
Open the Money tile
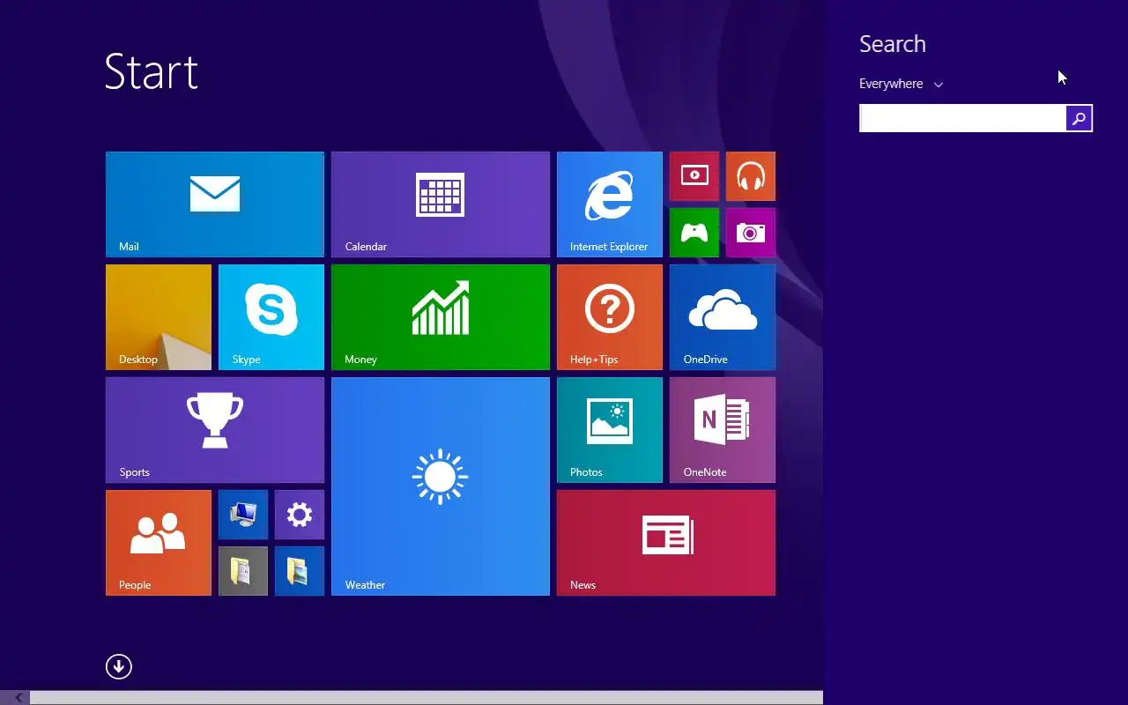point(441,317)
